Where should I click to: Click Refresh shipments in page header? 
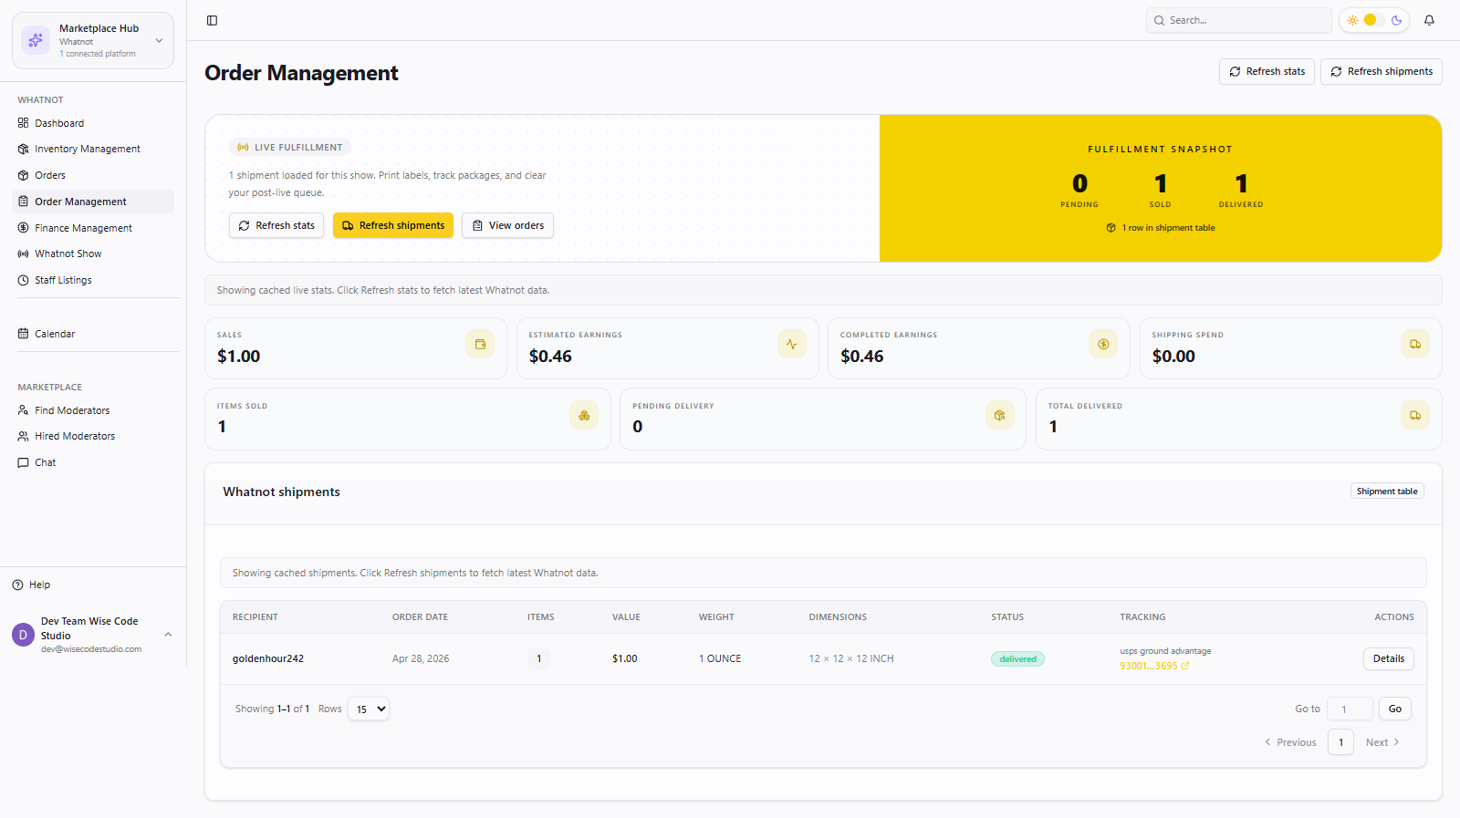[1381, 71]
